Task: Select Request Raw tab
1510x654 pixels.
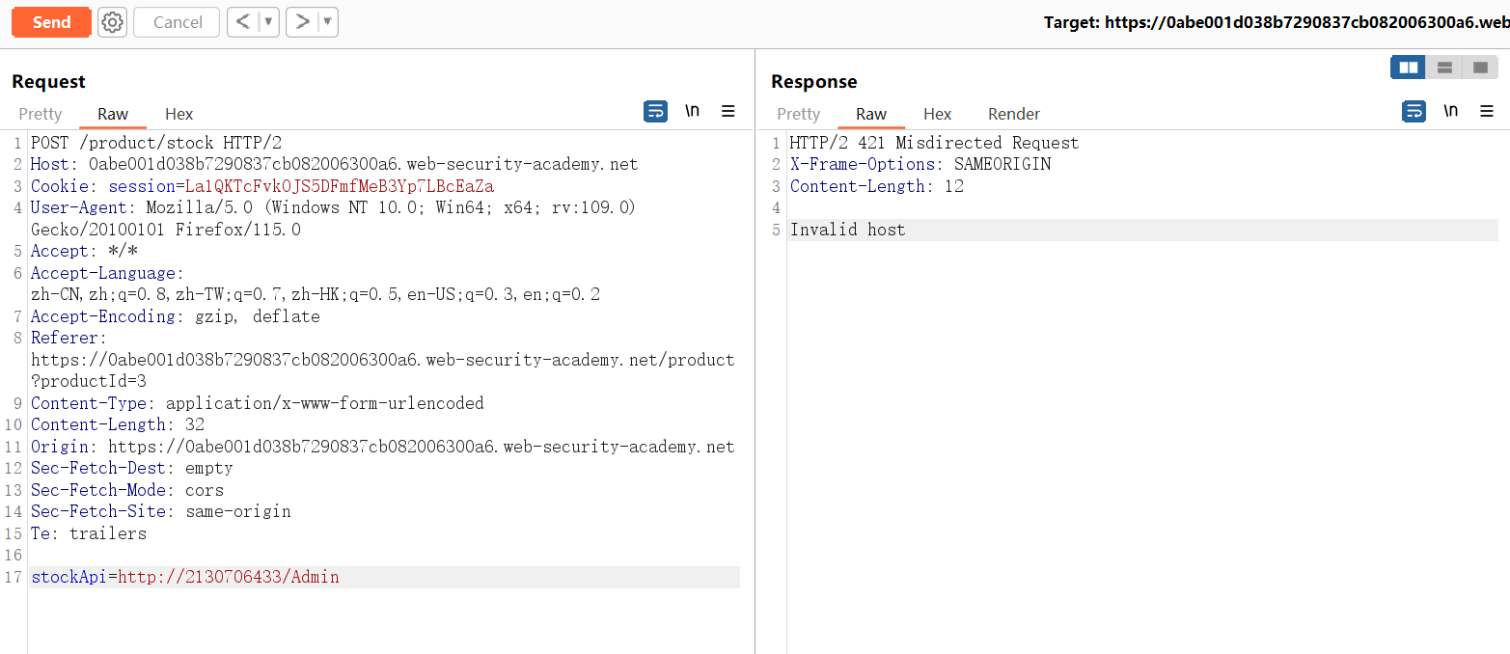Action: click(x=113, y=114)
